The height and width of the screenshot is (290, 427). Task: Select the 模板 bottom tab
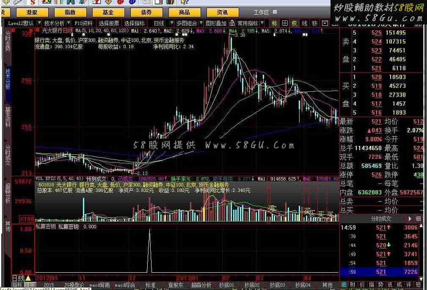tap(30, 285)
